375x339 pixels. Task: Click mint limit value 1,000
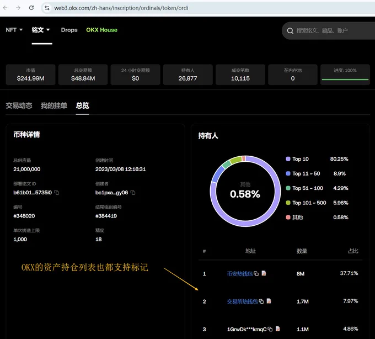[20, 240]
